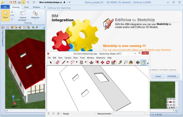Switch to the Tools ribbon tab
Image resolution: width=183 pixels, height=117 pixels.
[x=26, y=7]
